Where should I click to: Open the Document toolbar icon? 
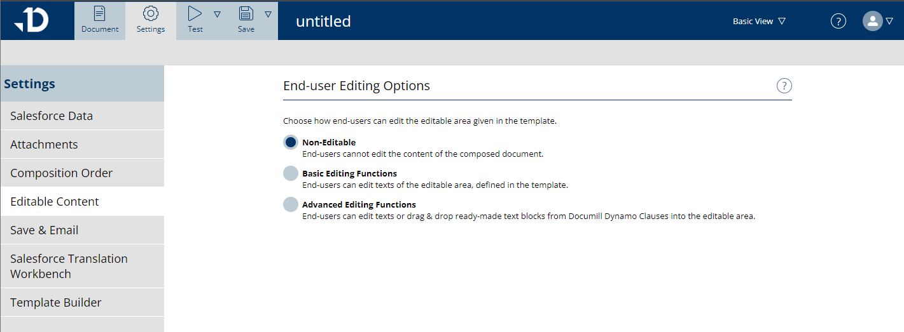pos(100,14)
